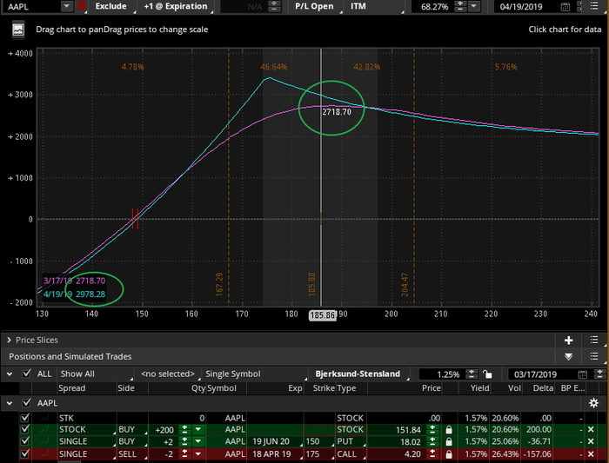The image size is (609, 463).
Task: Open 19 JUN 20 expiration selector
Action: tap(275, 441)
